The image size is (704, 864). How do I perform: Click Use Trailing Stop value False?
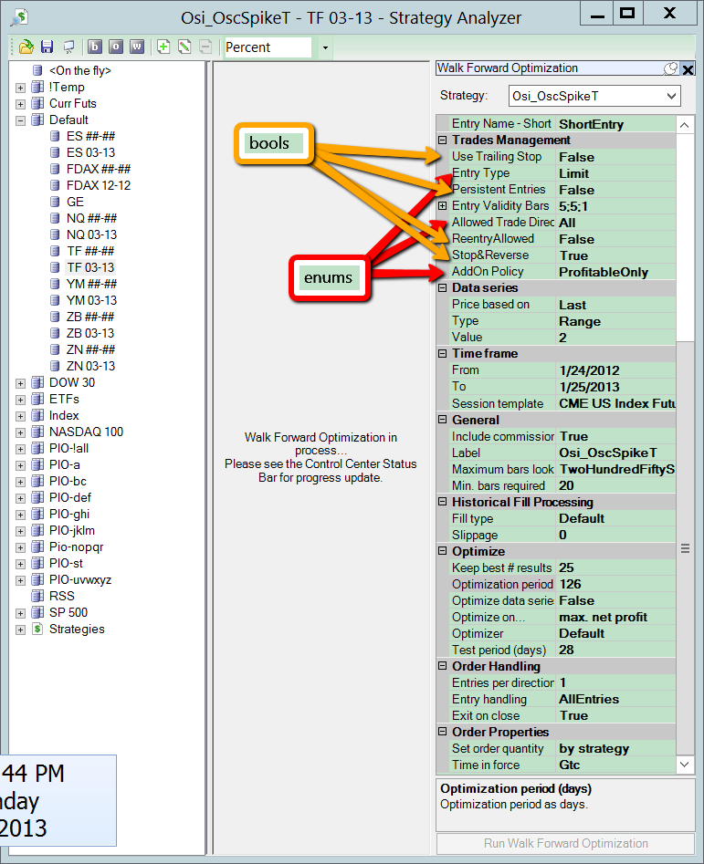(x=615, y=157)
